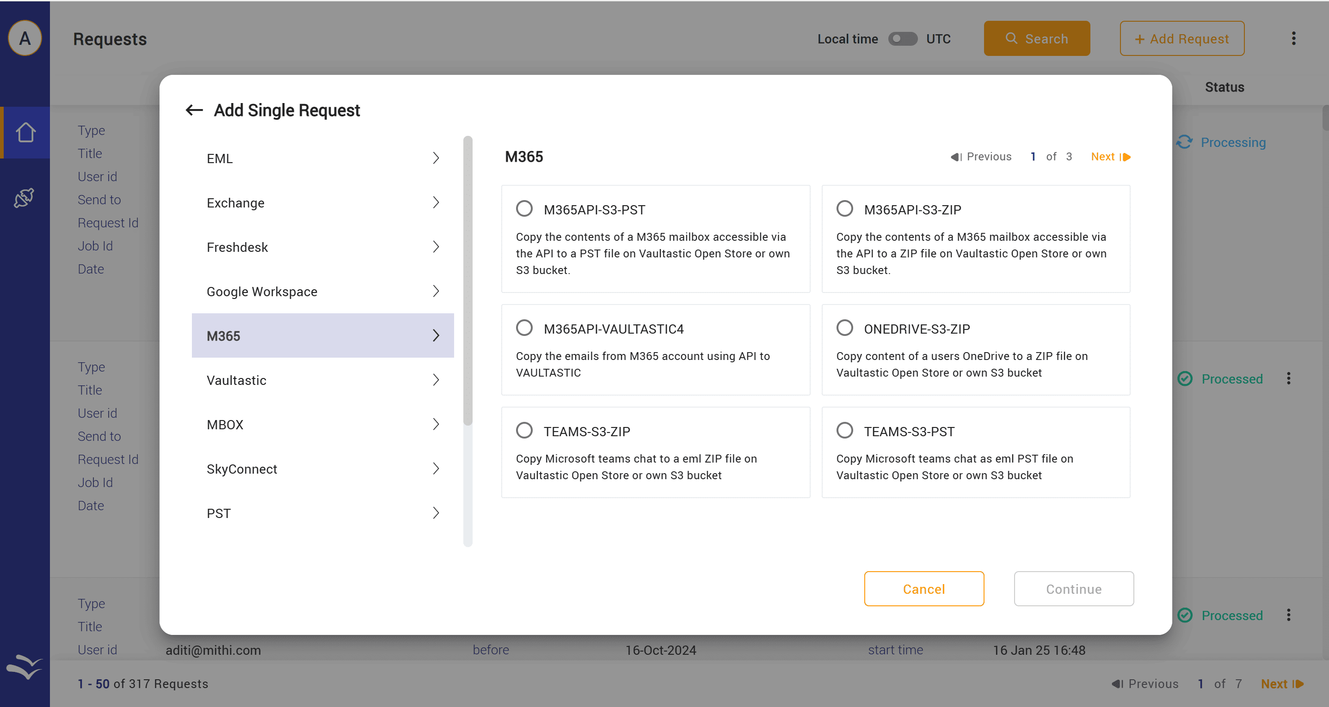1329x707 pixels.
Task: Toggle the Local time / UTC switch
Action: (x=902, y=39)
